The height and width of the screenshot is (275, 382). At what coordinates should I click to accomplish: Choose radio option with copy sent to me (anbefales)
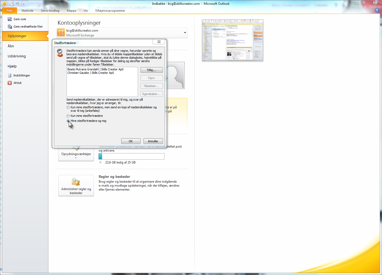(x=68, y=108)
